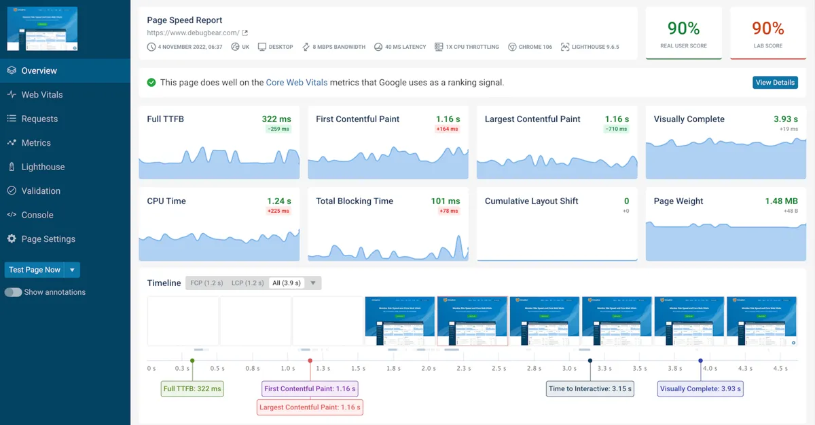Viewport: 815px width, 425px height.
Task: Open the Page Weight chart card
Action: click(725, 224)
